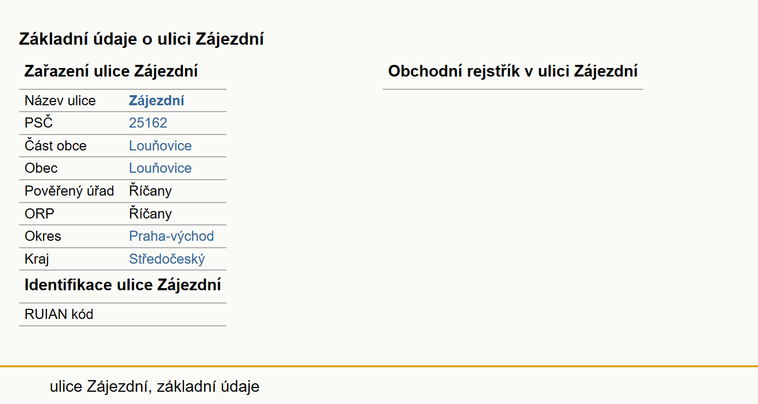Click the Pověřený úřad row label
The height and width of the screenshot is (404, 758).
pos(70,191)
